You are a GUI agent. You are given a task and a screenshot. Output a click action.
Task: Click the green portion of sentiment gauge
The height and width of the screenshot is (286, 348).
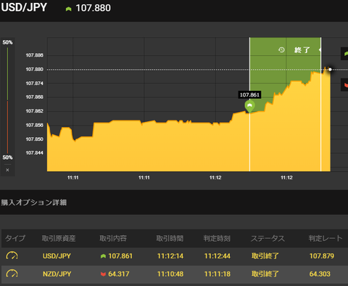[x=7, y=74]
